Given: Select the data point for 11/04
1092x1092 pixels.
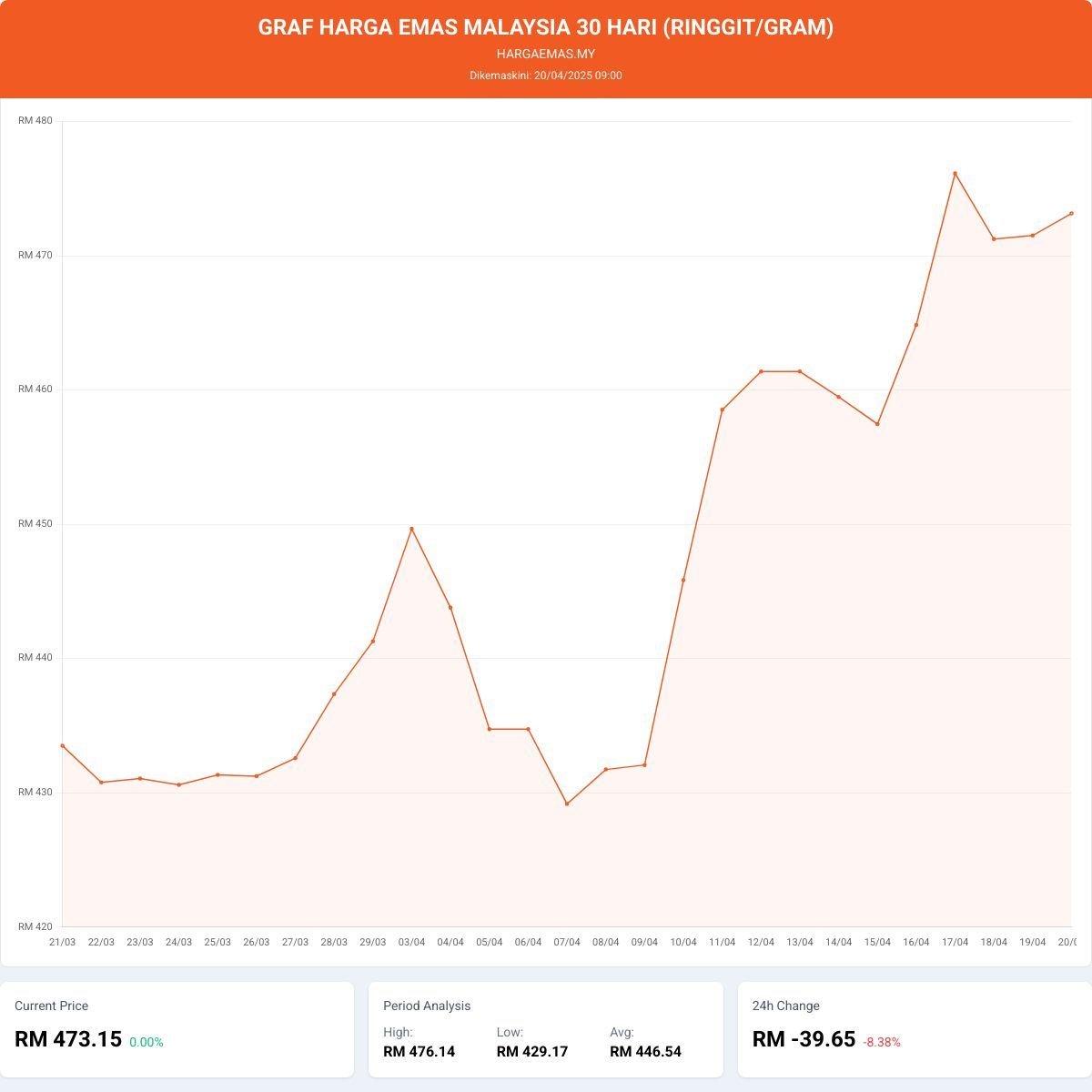Looking at the screenshot, I should [x=723, y=409].
